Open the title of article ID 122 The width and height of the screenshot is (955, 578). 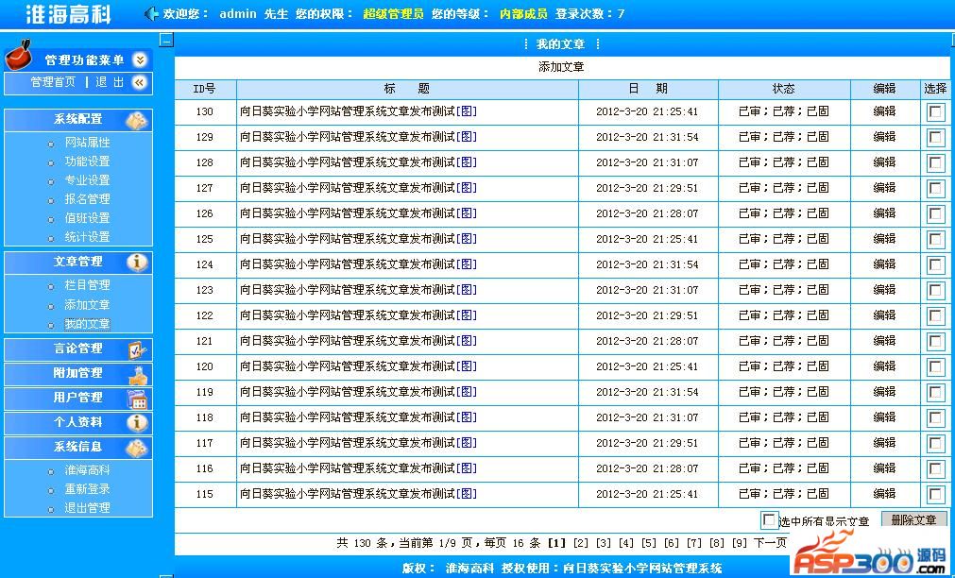point(348,315)
